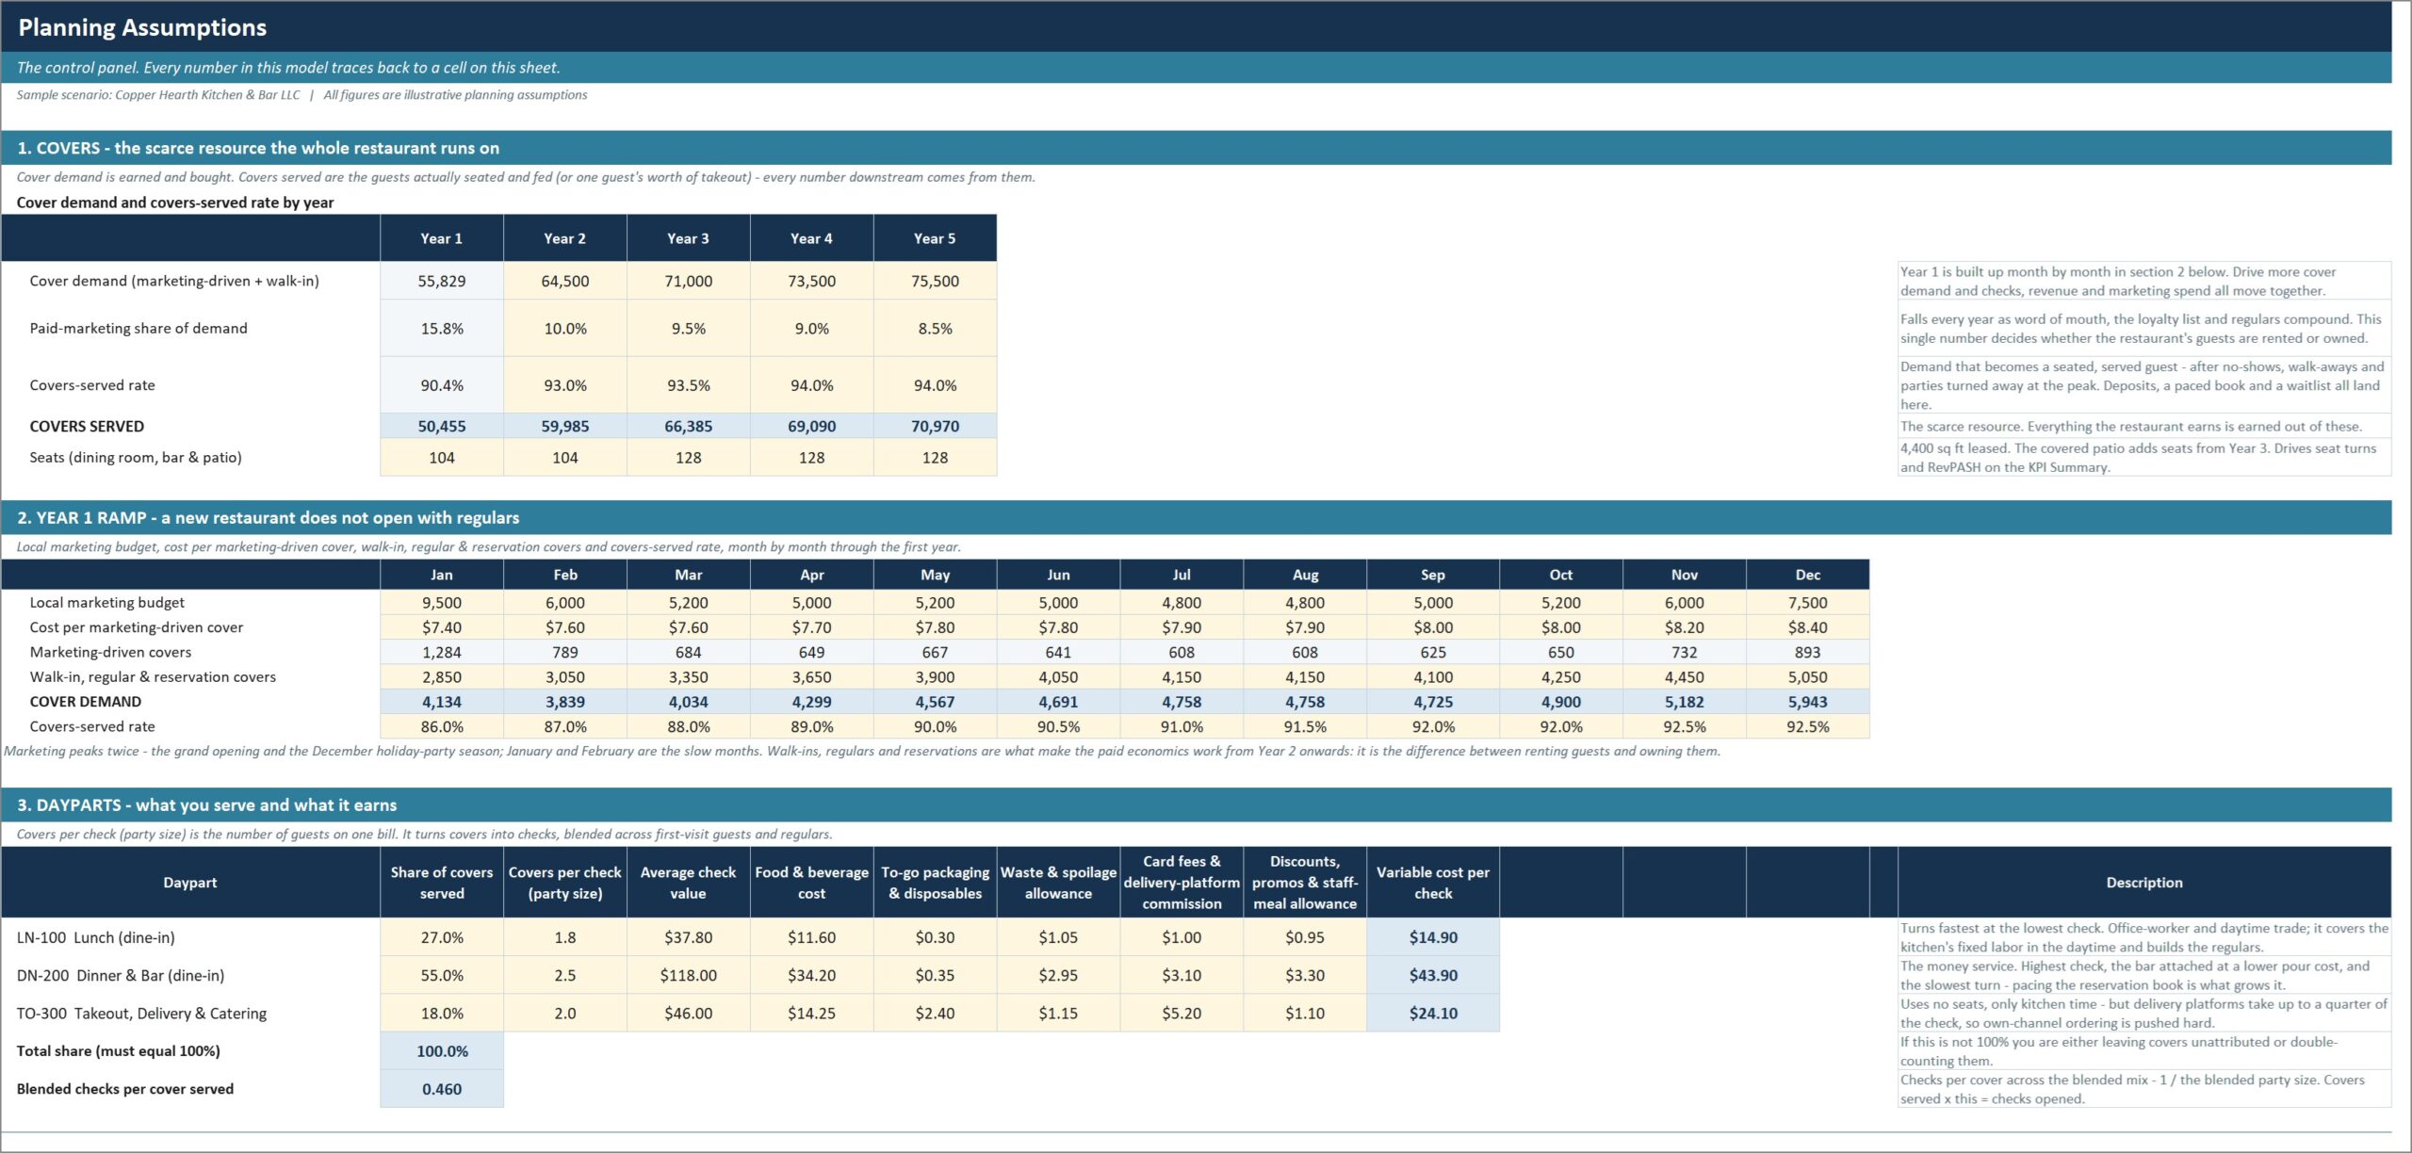Viewport: 2412px width, 1153px height.
Task: Click Takeout to-go packaging value $2.40
Action: 935,1014
